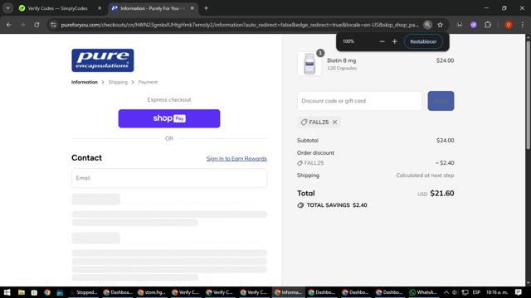Click the order discount −$2.40 value

click(x=445, y=163)
